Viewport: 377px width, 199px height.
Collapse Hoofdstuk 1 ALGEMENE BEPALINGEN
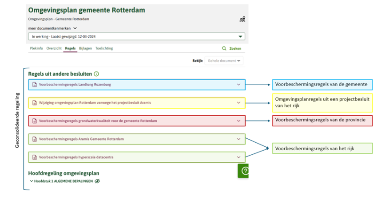(31, 181)
